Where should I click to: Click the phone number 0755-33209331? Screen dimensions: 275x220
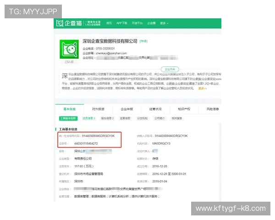pyautogui.click(x=105, y=49)
